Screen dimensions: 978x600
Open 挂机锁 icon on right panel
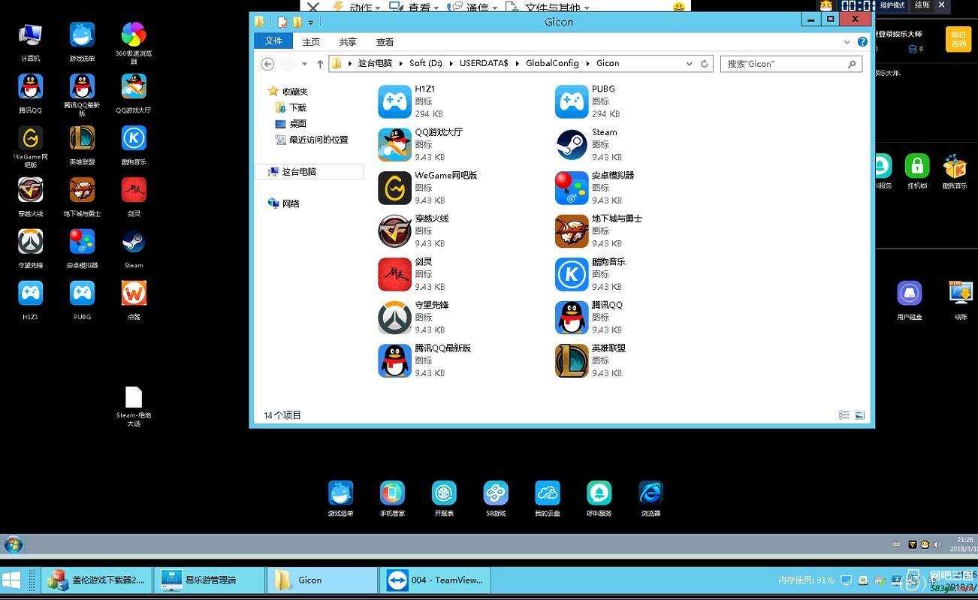[x=916, y=171]
